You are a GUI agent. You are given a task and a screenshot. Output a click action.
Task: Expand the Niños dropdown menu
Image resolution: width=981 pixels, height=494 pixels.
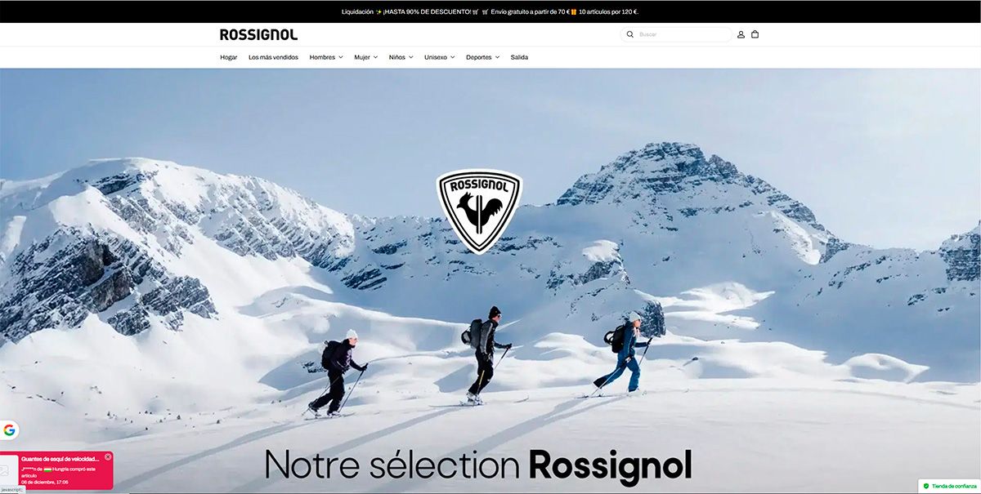point(401,57)
